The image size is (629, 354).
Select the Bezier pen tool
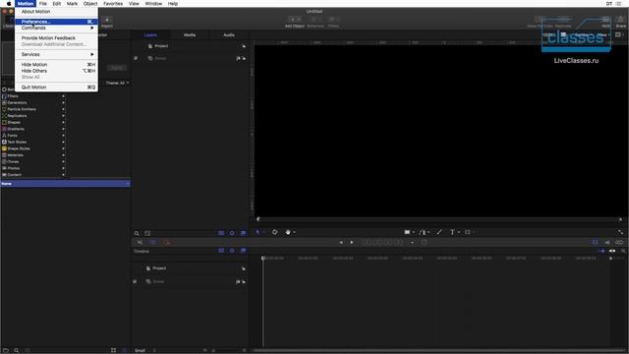pyautogui.click(x=423, y=232)
